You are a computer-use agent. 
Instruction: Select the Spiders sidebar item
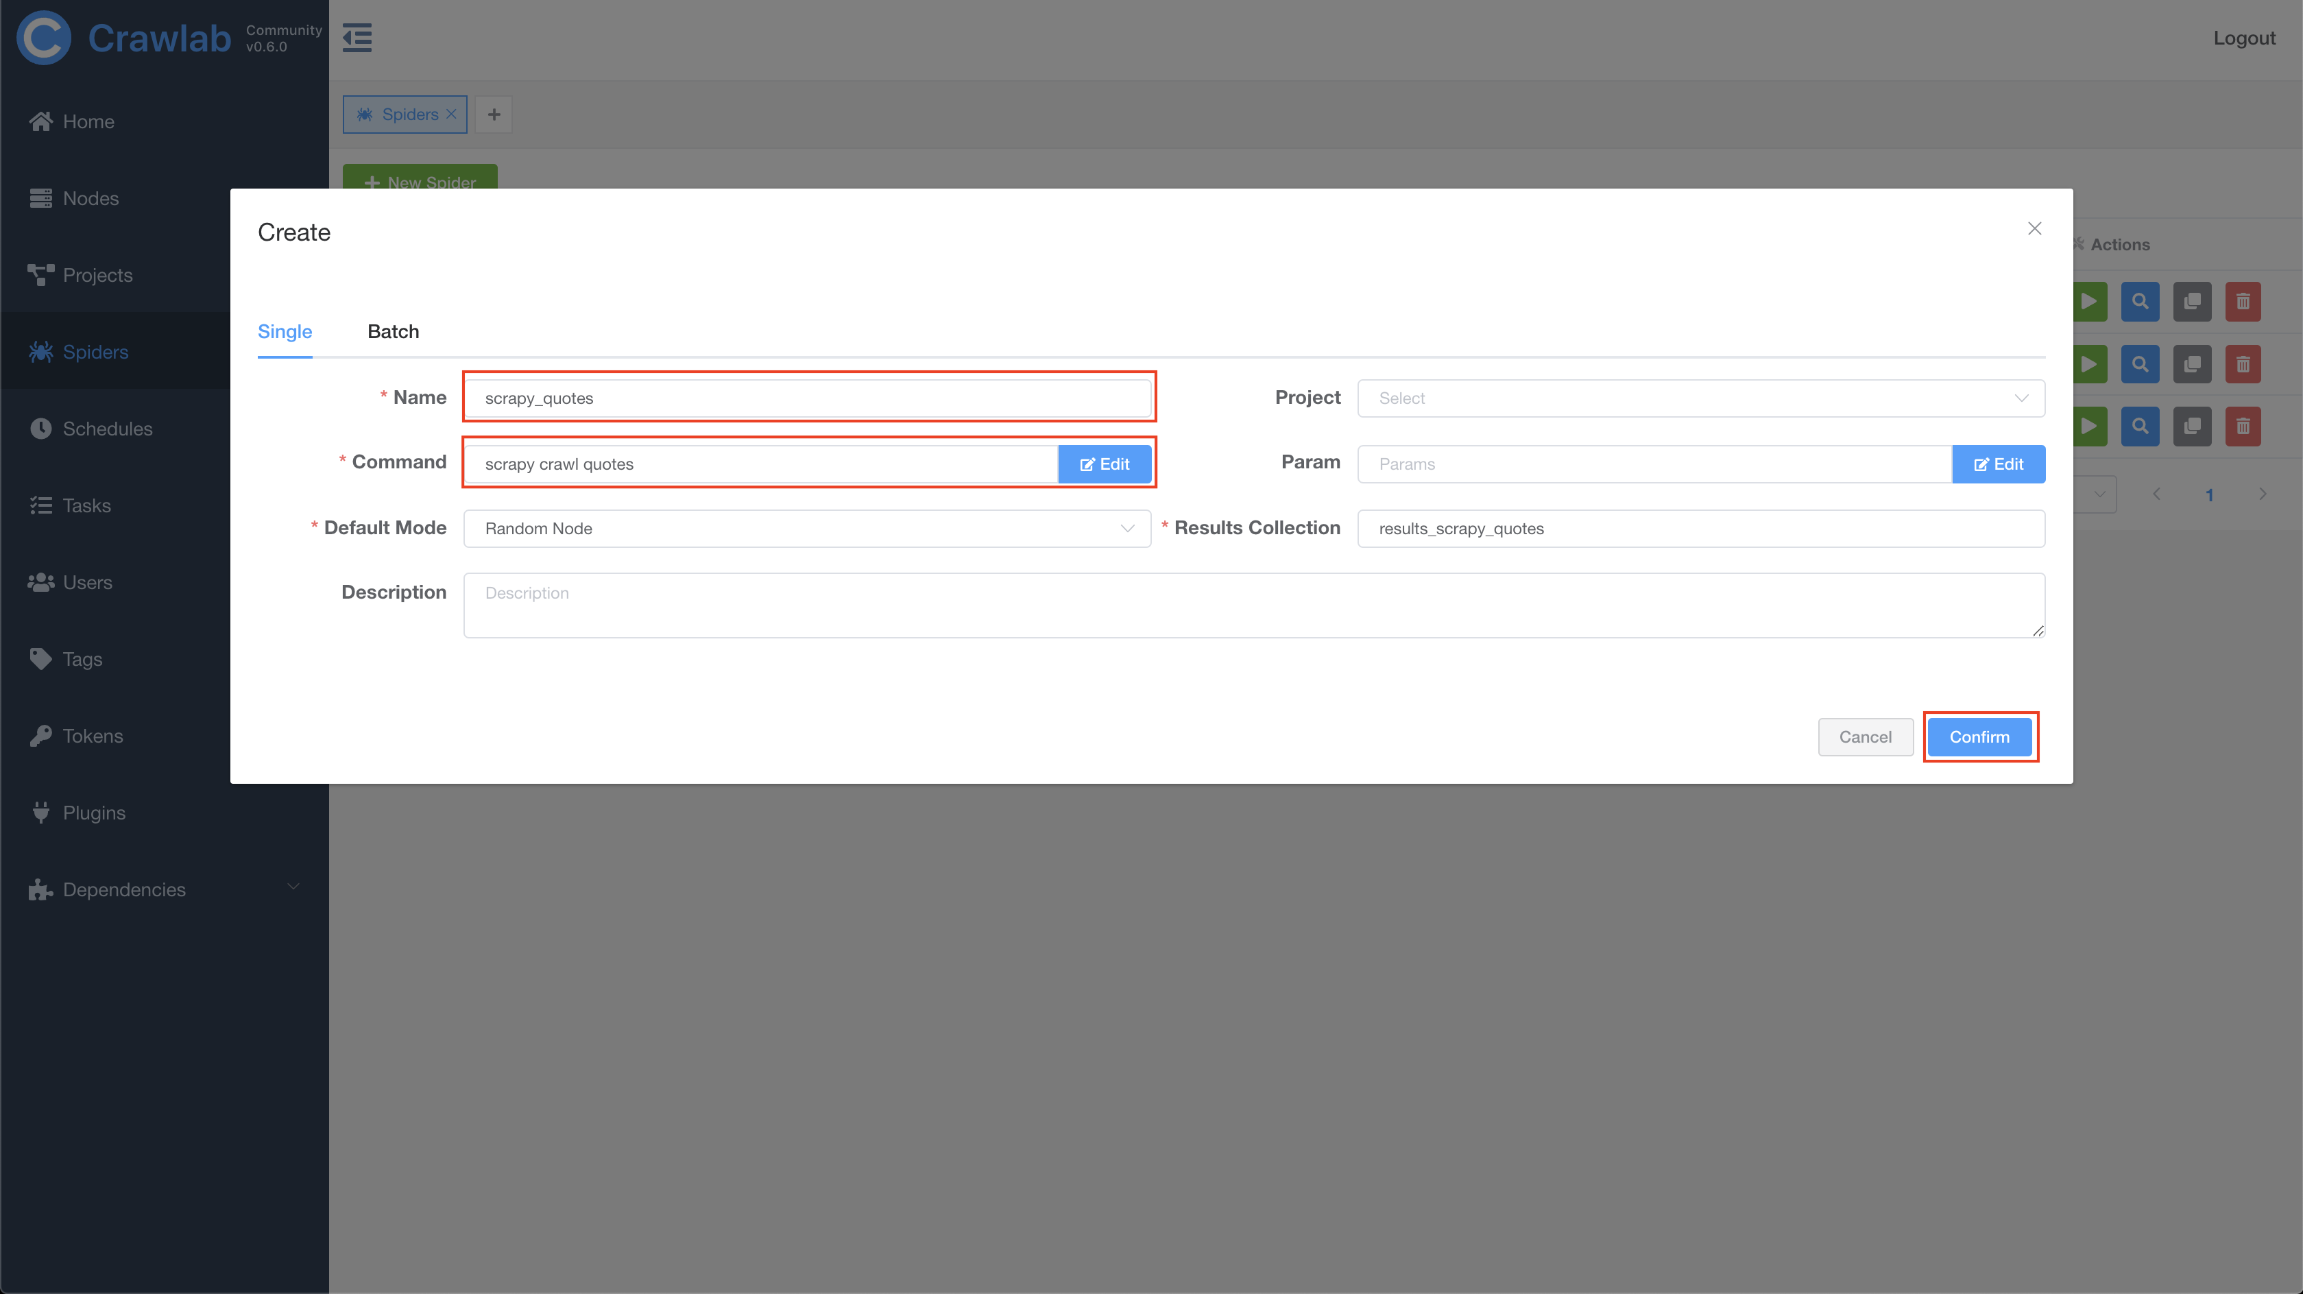pyautogui.click(x=165, y=352)
